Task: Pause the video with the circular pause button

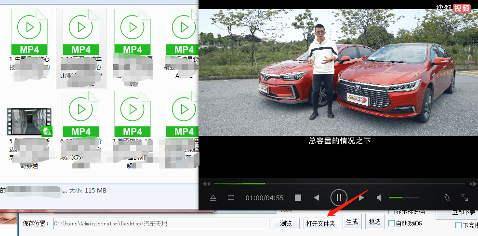Action: tap(339, 197)
